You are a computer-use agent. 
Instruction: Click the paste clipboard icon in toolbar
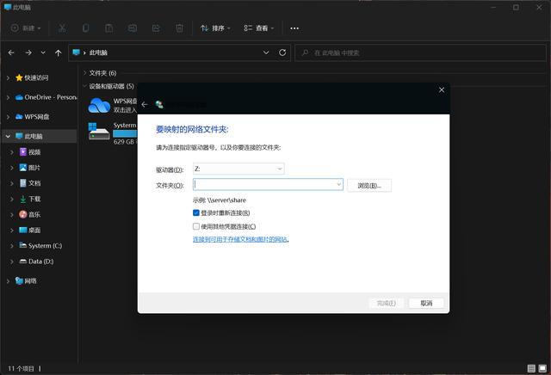point(109,28)
